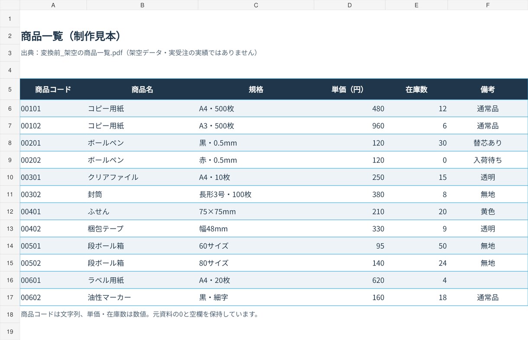
Task: Select product code cell 00202
Action: pos(53,160)
